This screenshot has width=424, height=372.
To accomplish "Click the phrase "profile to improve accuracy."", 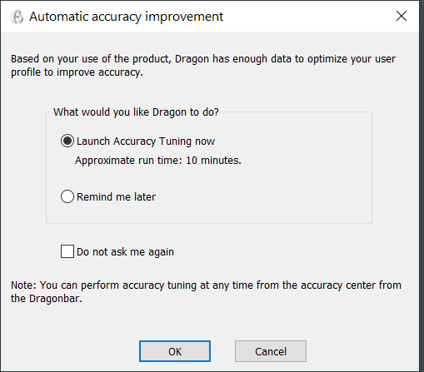I will 77,72.
